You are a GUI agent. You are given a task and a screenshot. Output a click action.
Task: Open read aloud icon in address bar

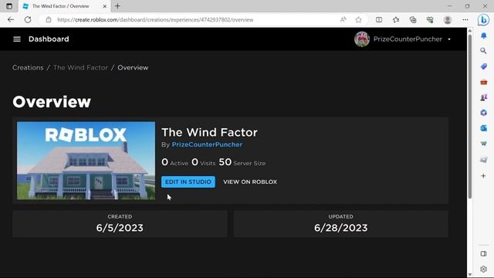point(343,19)
